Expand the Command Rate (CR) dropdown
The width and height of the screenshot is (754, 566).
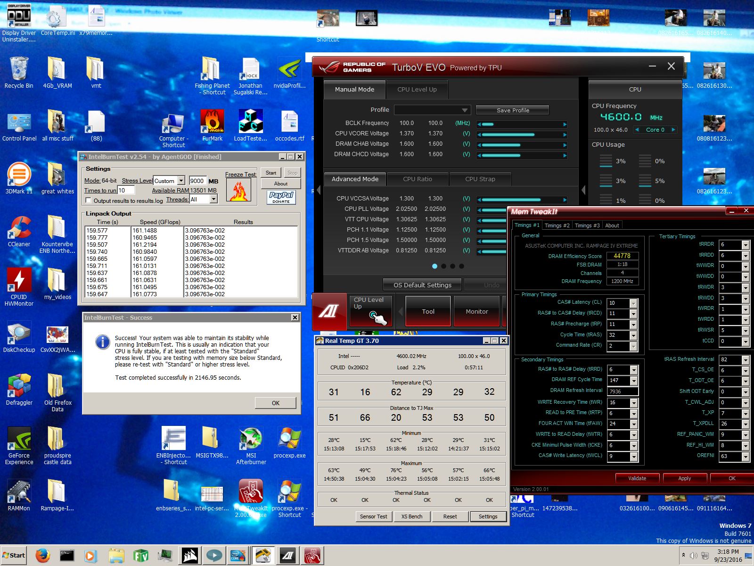pyautogui.click(x=633, y=346)
